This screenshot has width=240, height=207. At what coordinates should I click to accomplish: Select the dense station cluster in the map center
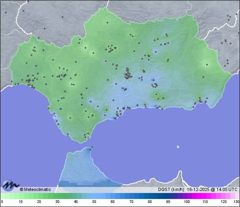(x=128, y=74)
